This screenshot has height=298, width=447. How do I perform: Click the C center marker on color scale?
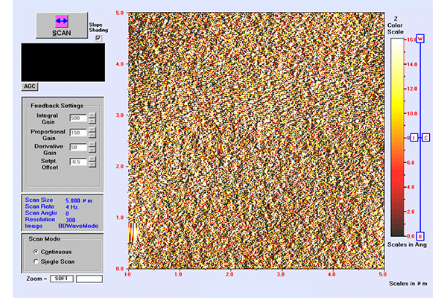point(426,138)
